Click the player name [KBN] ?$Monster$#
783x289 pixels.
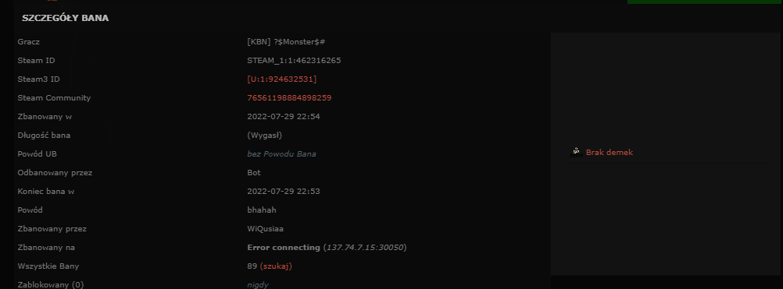(x=286, y=42)
